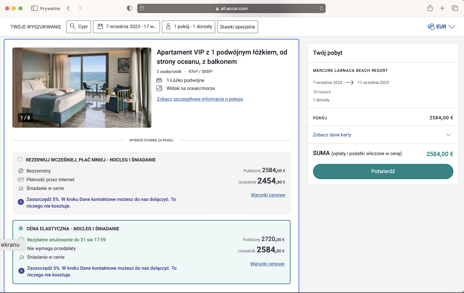
Task: Click percent savings icon in early-booking rate
Action: click(21, 202)
